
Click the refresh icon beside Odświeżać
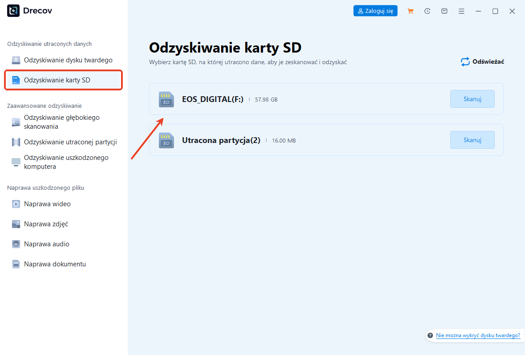tap(464, 62)
